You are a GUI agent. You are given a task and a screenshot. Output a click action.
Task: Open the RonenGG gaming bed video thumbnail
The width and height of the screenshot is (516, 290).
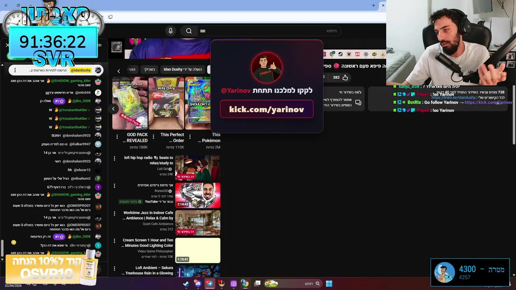point(198,195)
